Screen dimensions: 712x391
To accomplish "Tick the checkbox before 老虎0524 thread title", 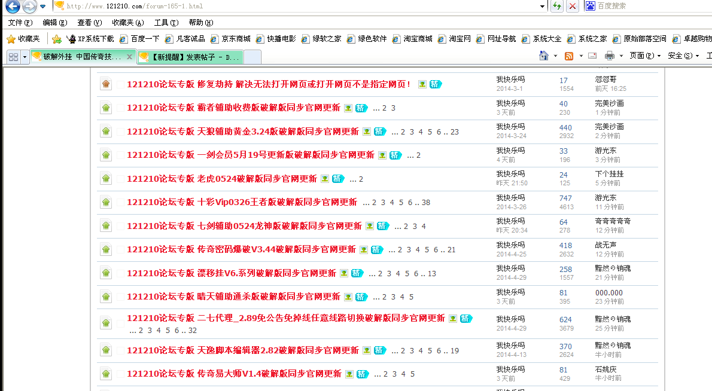I will pyautogui.click(x=120, y=179).
